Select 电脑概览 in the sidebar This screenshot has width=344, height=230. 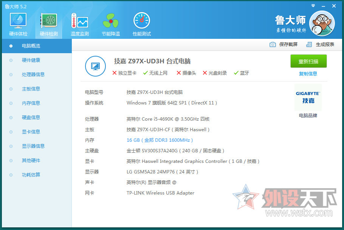tap(37, 46)
